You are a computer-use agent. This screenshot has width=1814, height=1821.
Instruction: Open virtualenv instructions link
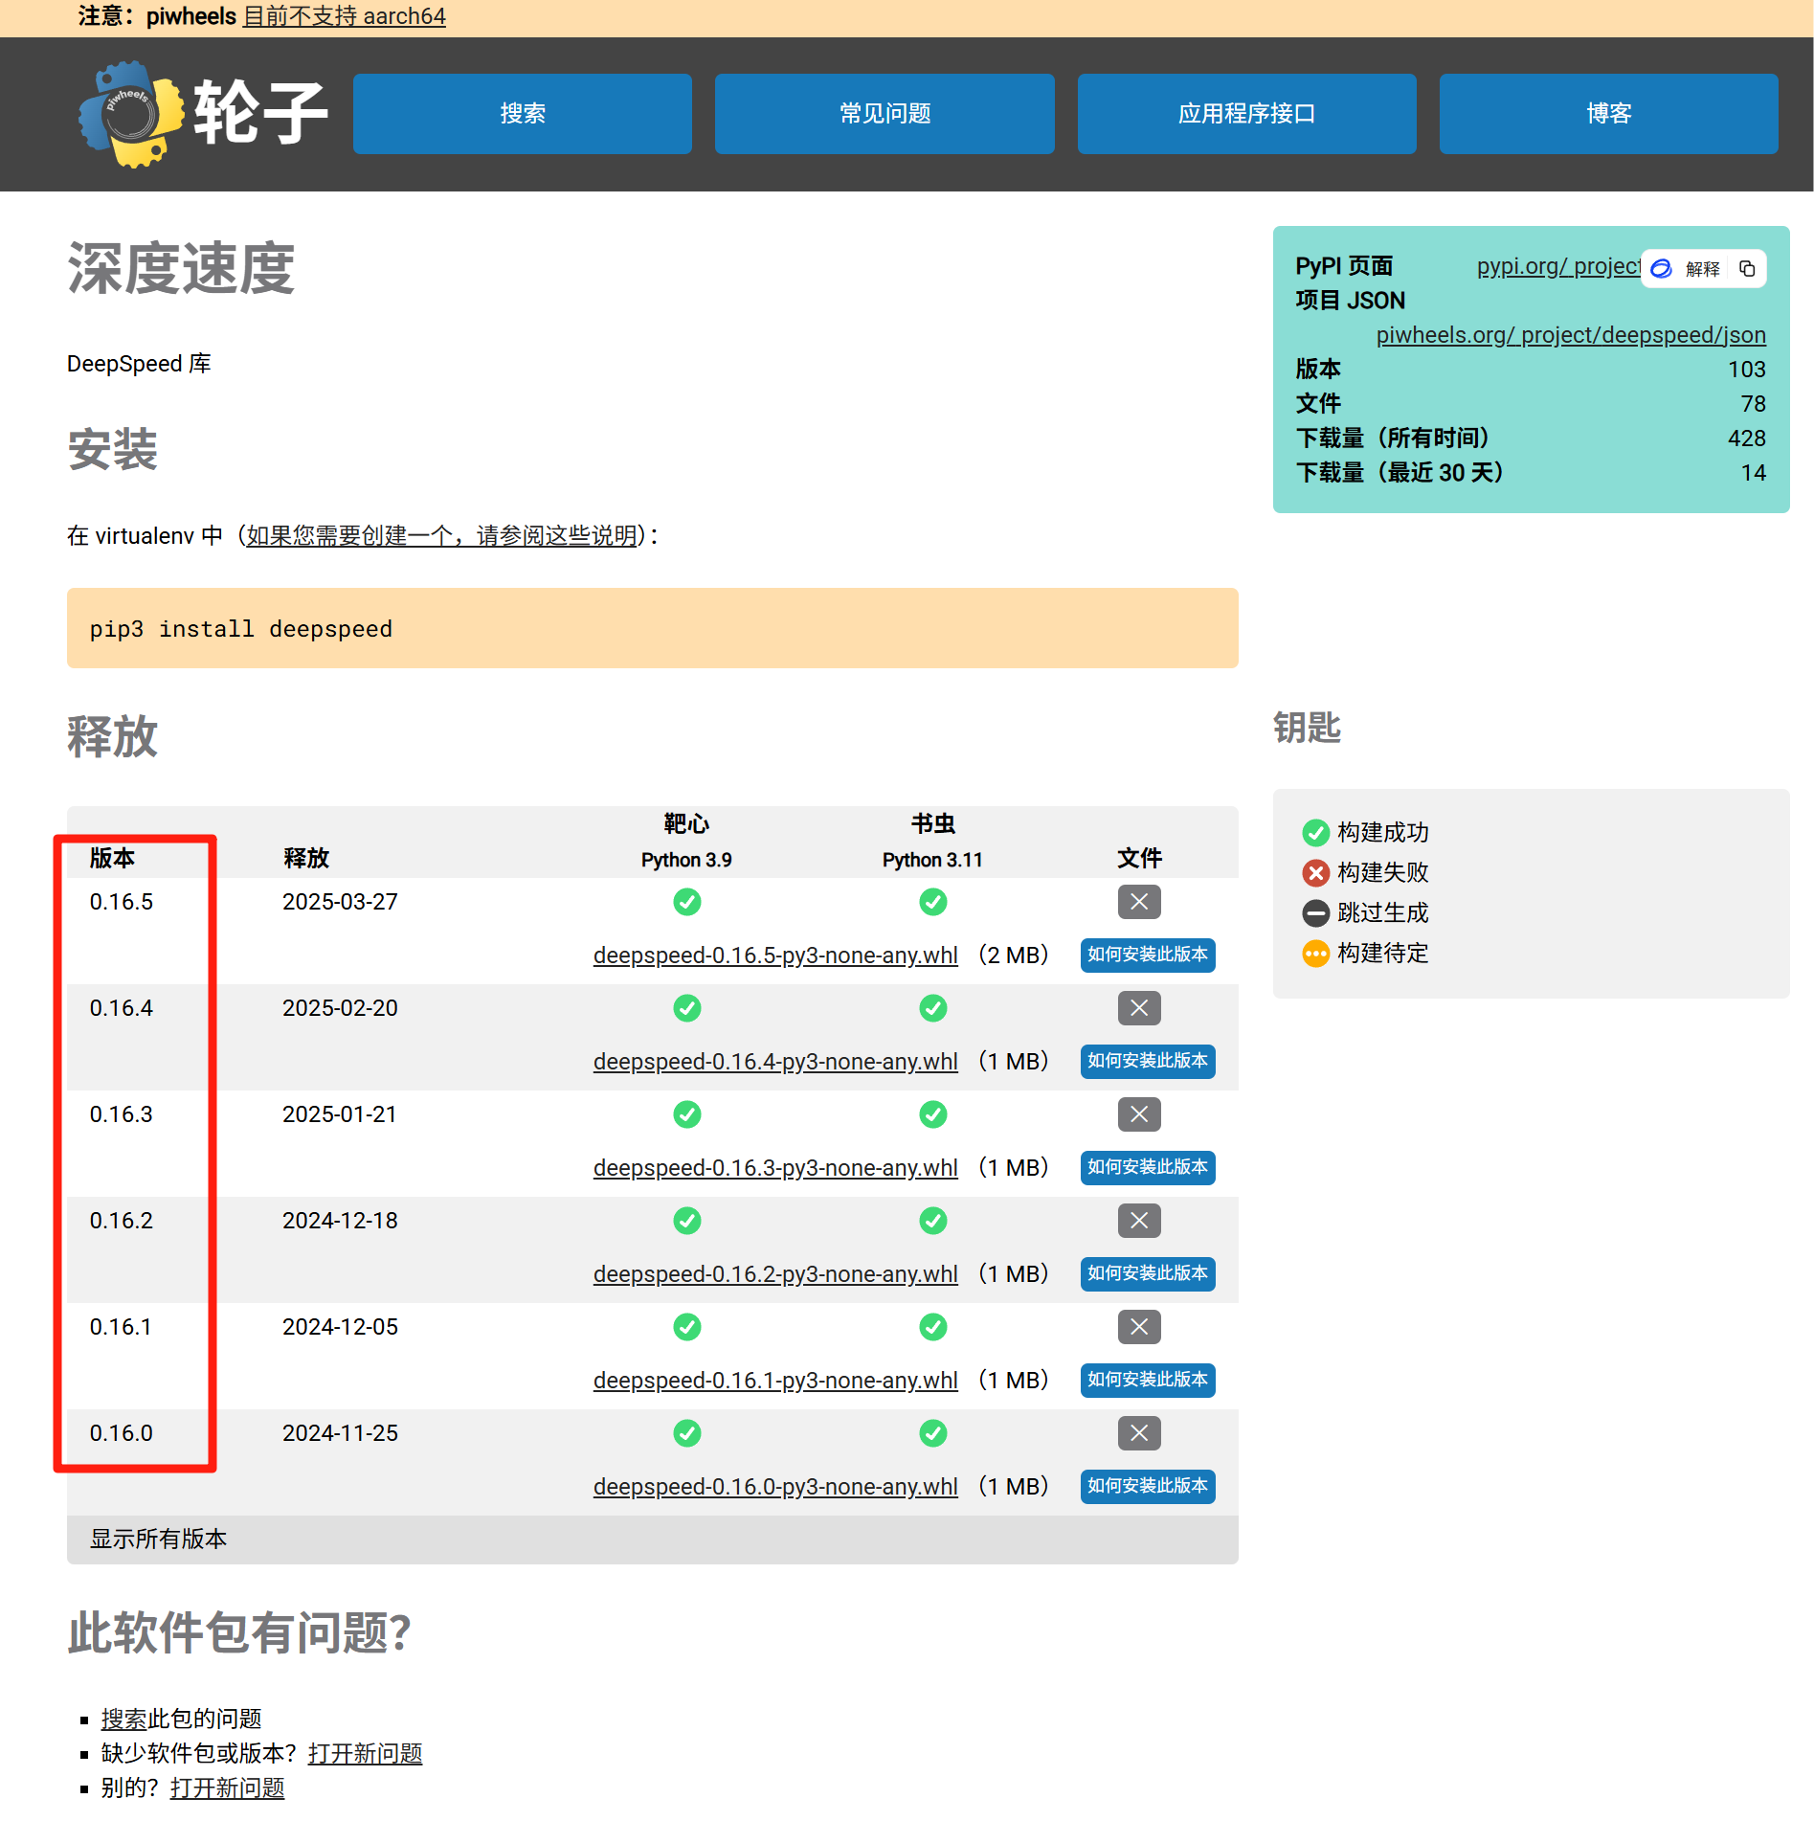442,535
